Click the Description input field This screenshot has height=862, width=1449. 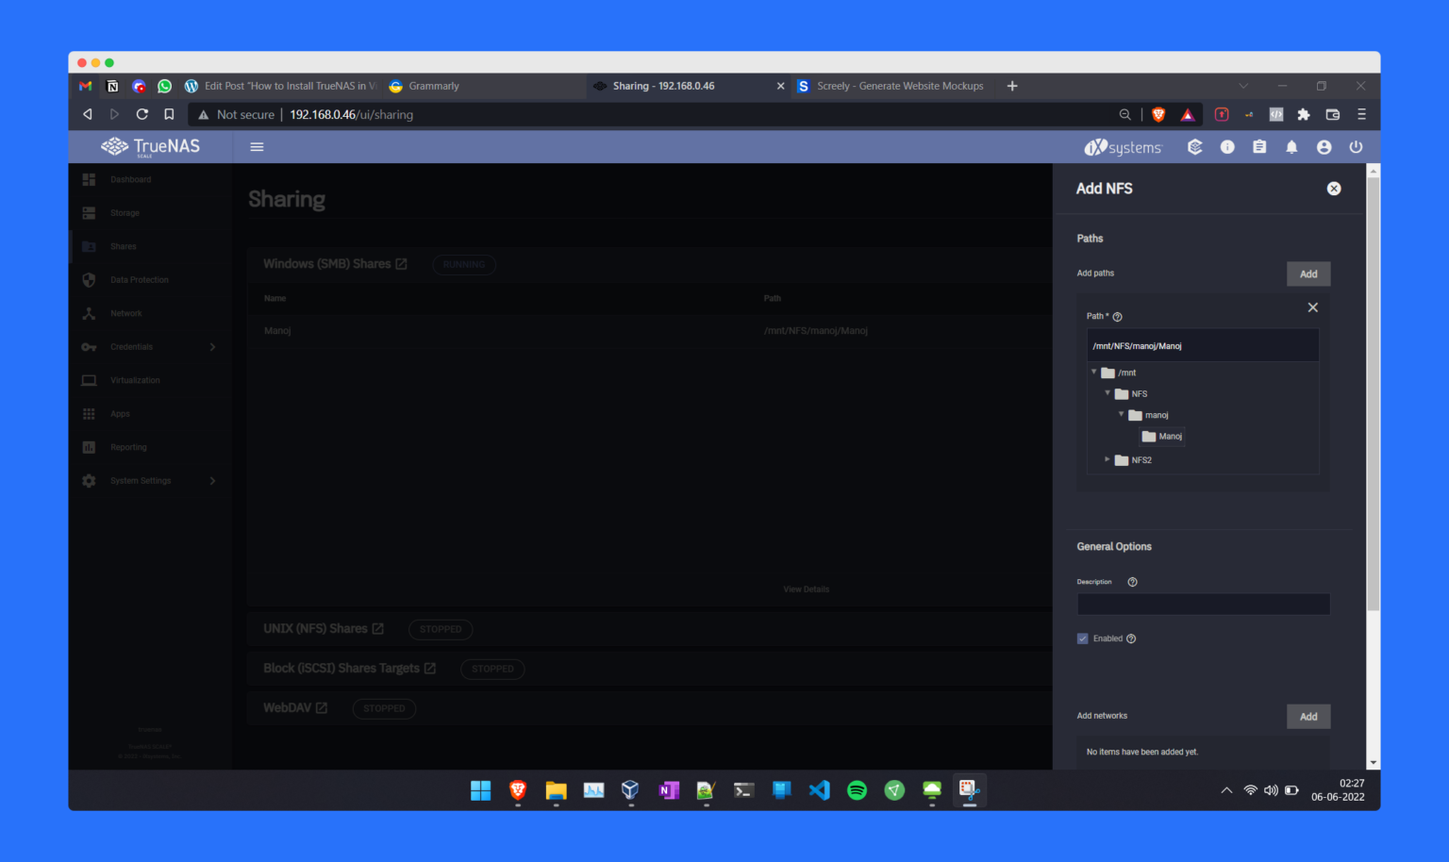coord(1203,604)
